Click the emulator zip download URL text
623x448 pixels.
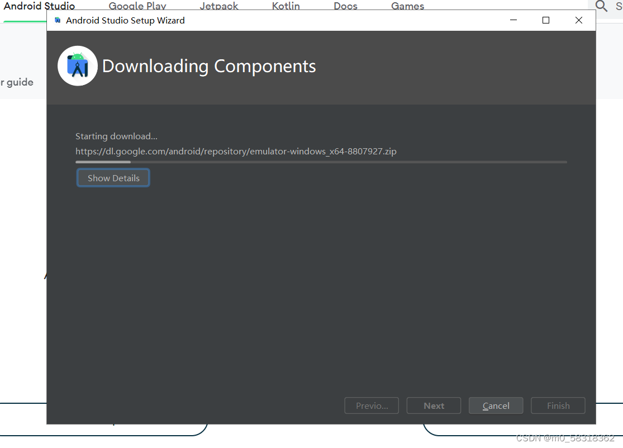pos(236,151)
